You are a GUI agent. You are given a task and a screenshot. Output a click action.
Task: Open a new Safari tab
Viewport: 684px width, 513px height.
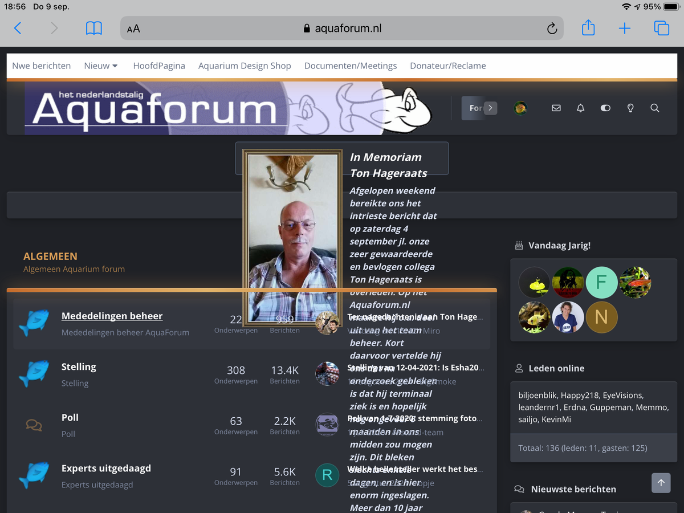(x=625, y=28)
